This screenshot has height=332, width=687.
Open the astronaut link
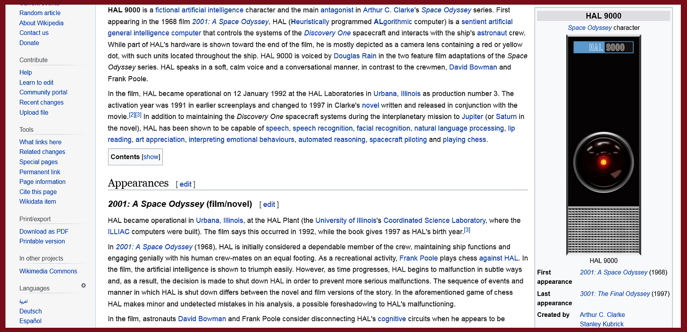point(492,33)
